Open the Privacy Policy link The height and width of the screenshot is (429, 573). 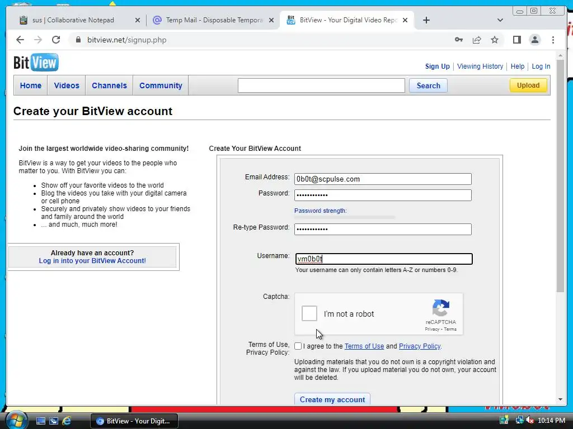coord(420,346)
